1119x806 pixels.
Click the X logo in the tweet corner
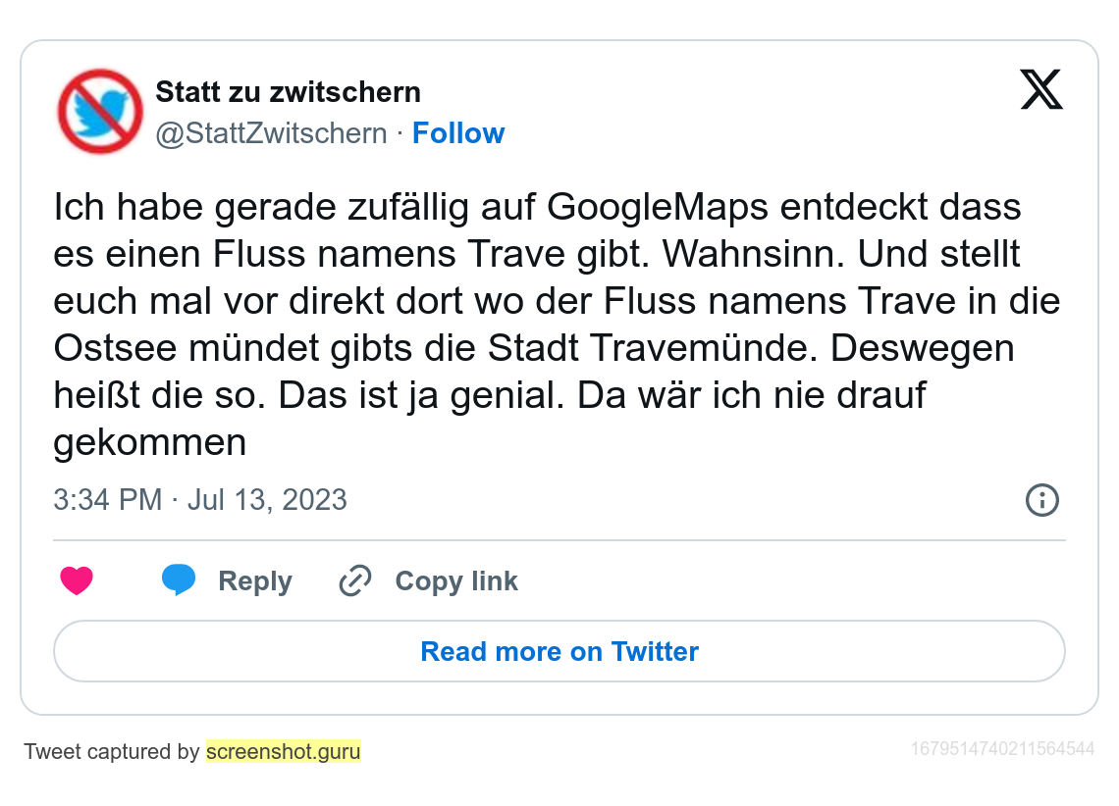(1041, 90)
